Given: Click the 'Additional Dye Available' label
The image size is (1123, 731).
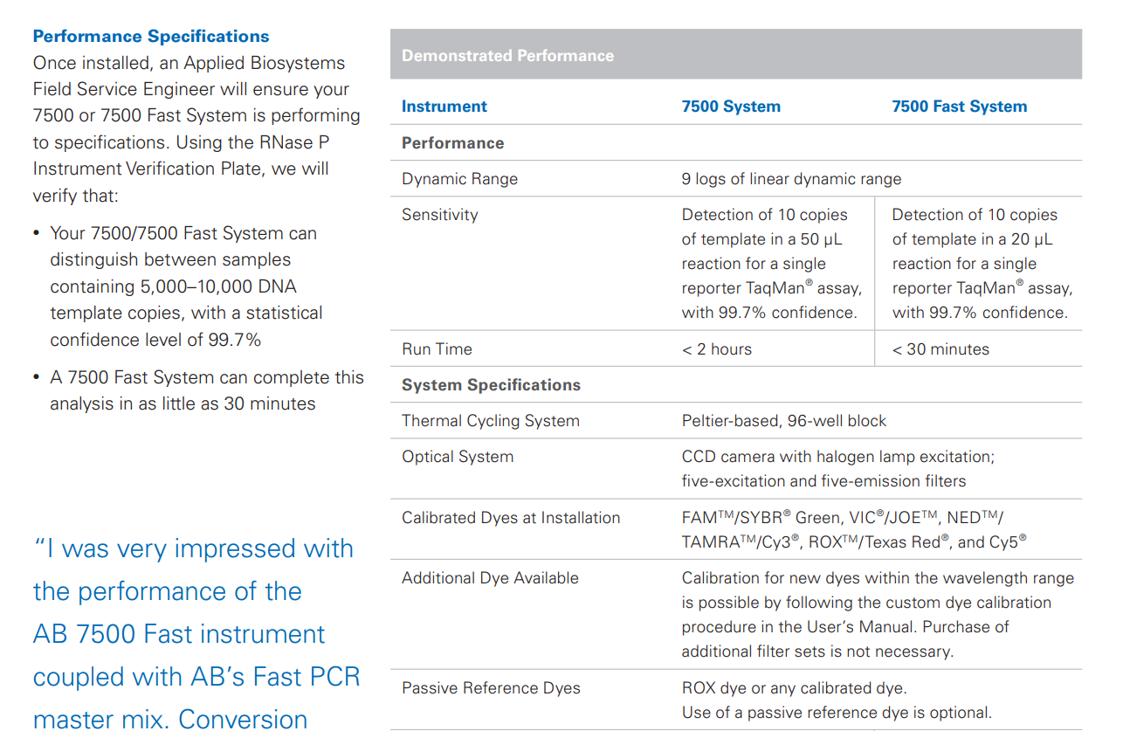Looking at the screenshot, I should [490, 578].
